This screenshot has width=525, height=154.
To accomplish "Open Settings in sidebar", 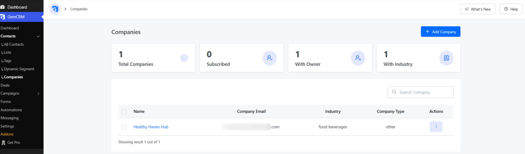I will 7,126.
